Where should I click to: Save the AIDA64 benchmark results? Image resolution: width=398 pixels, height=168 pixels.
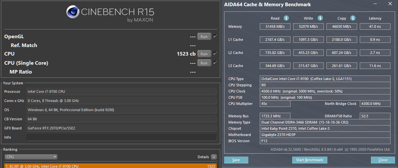click(x=236, y=160)
